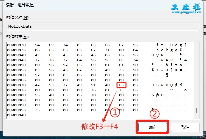
Task: Click the 取消 button
Action: [185, 127]
